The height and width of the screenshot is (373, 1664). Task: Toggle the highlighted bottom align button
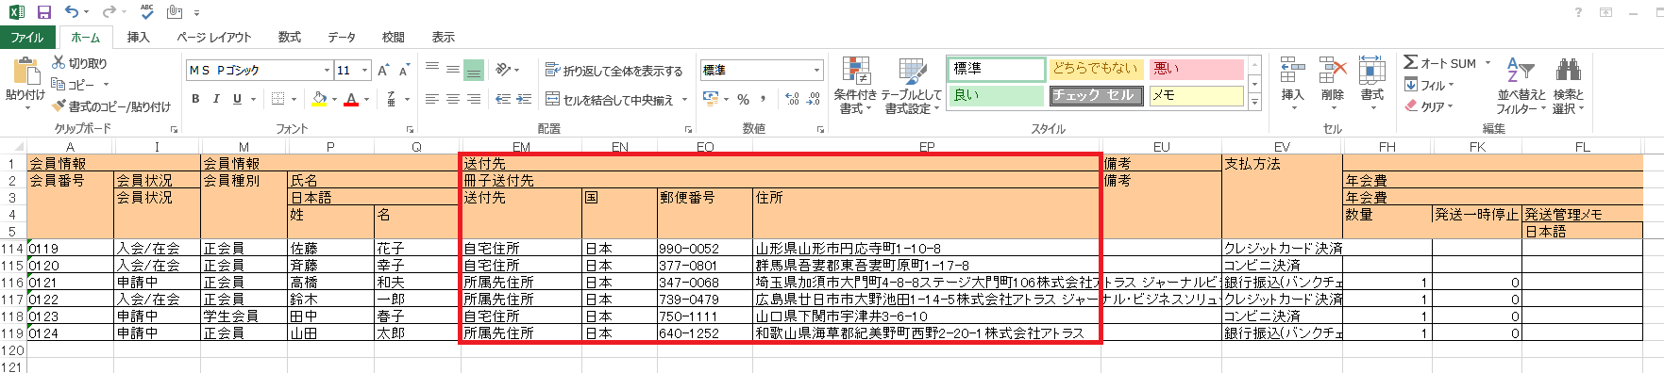click(474, 70)
